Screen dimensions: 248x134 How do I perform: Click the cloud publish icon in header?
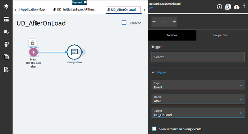(236, 7)
